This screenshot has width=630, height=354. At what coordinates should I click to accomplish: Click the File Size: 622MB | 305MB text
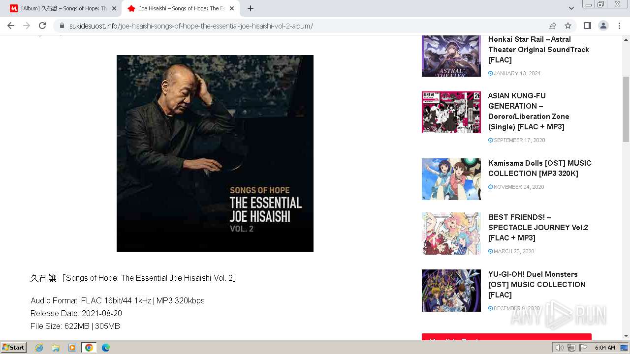(x=75, y=326)
